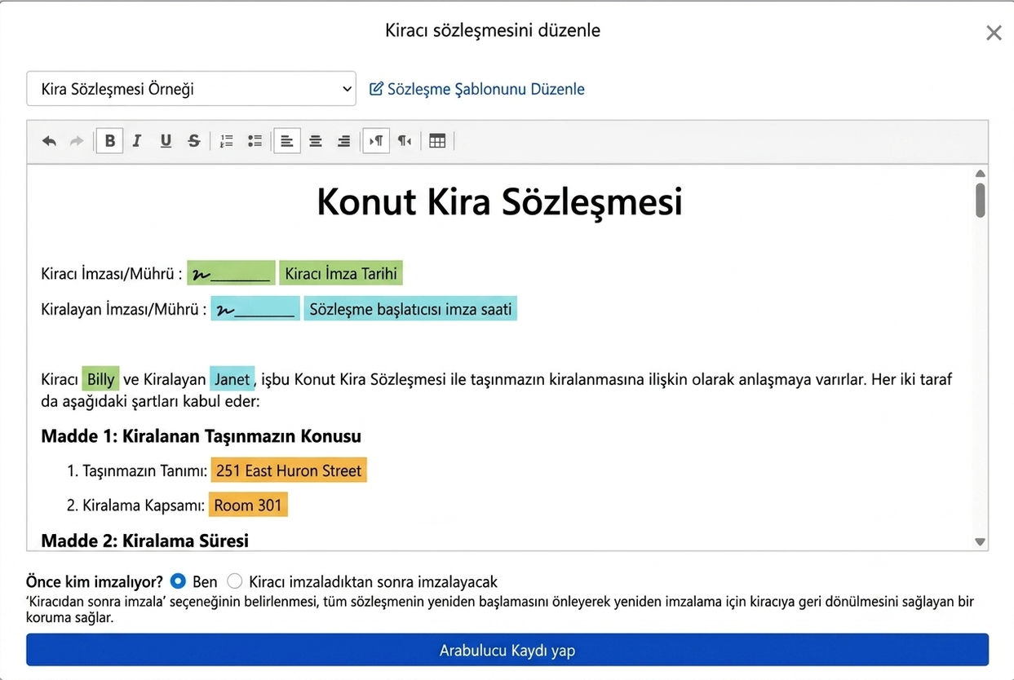This screenshot has width=1014, height=680.
Task: Click 'Sözleşme başlatıcısı imza saati' placeholder
Action: click(410, 309)
